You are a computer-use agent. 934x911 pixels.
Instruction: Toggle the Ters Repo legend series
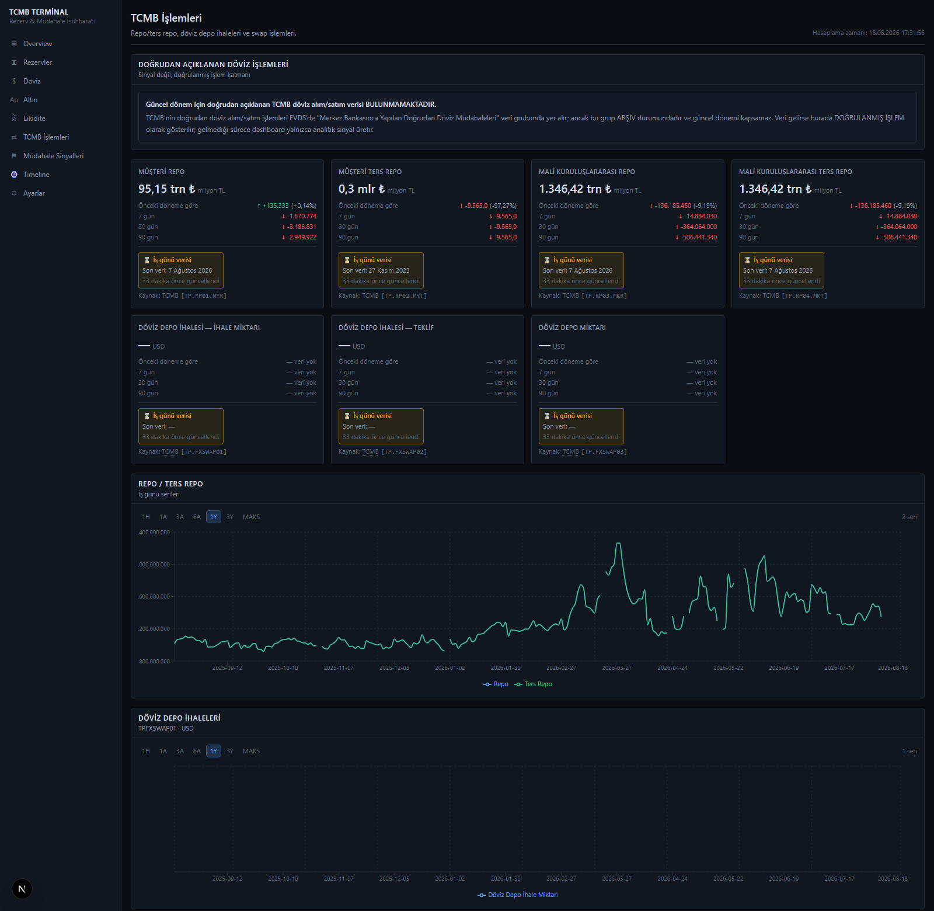[533, 684]
